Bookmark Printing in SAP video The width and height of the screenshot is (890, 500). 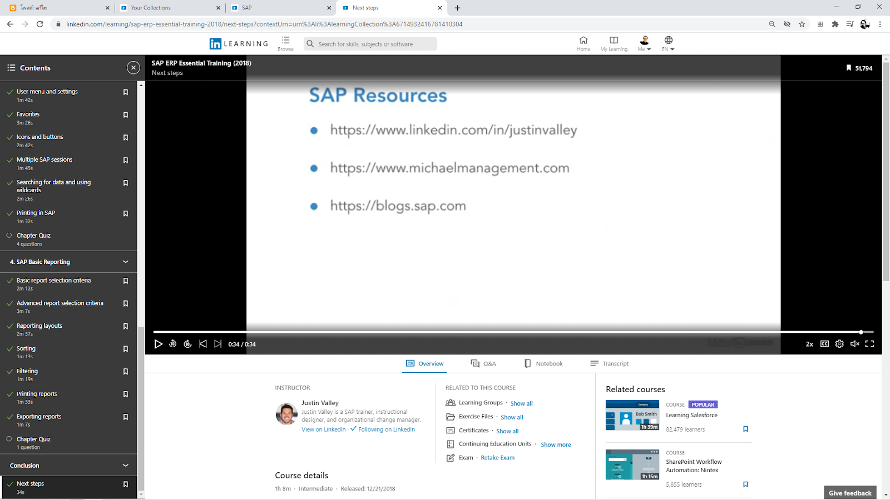pyautogui.click(x=126, y=214)
